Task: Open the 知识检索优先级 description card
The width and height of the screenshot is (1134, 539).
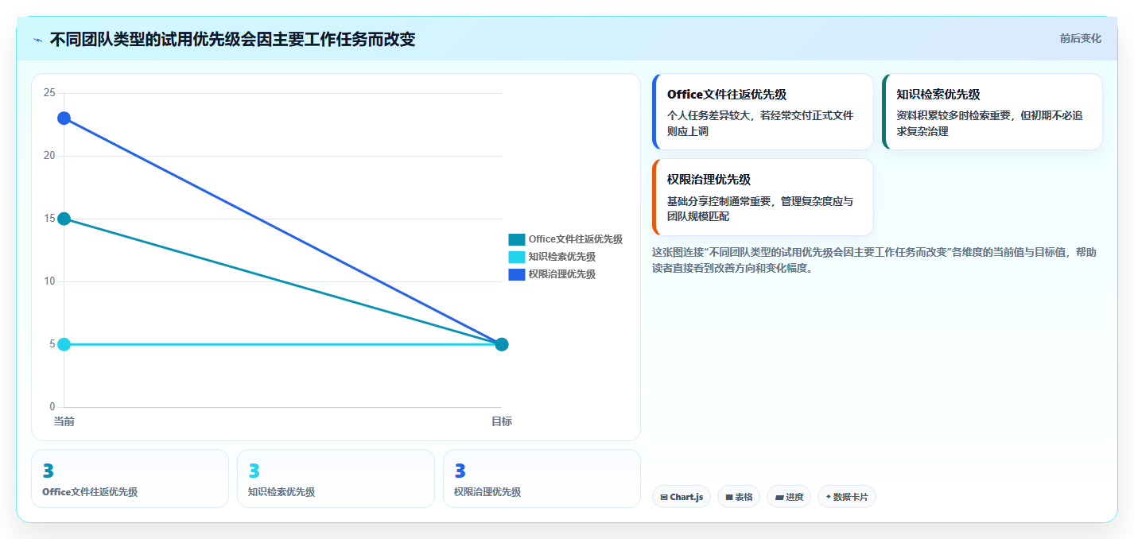Action: pos(992,111)
